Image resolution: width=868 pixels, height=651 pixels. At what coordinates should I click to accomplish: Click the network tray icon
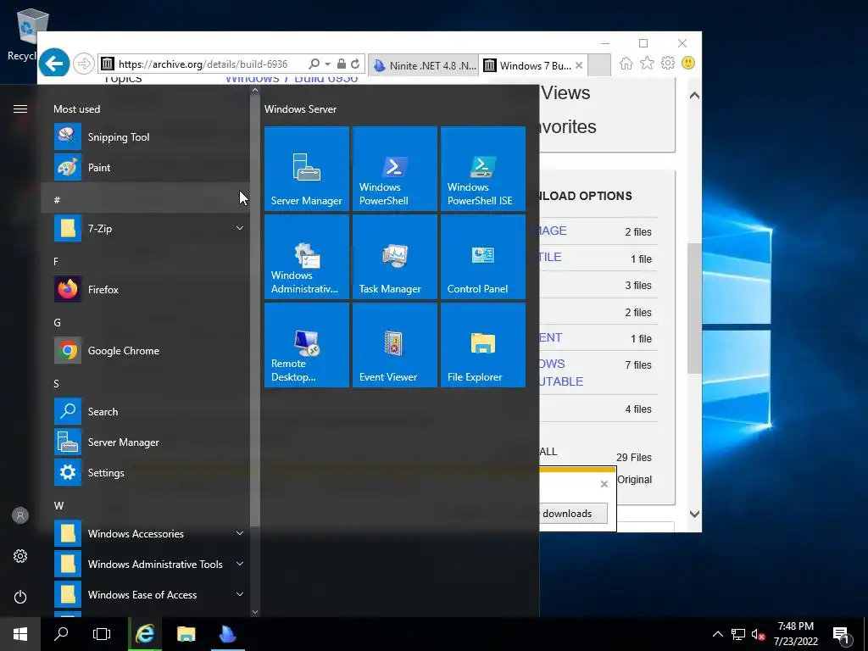738,634
